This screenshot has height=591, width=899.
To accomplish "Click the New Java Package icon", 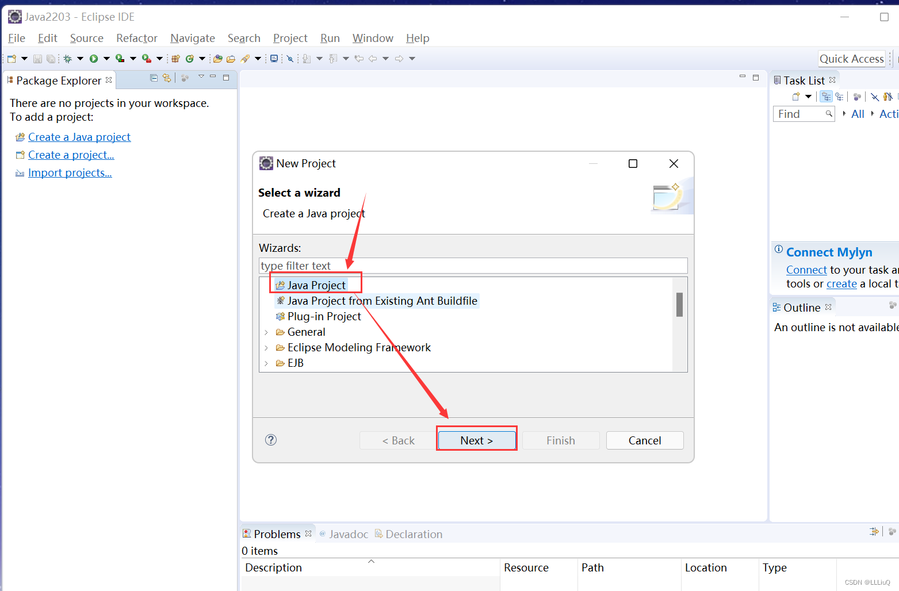I will [176, 59].
